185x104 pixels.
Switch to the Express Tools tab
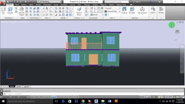click(x=121, y=5)
